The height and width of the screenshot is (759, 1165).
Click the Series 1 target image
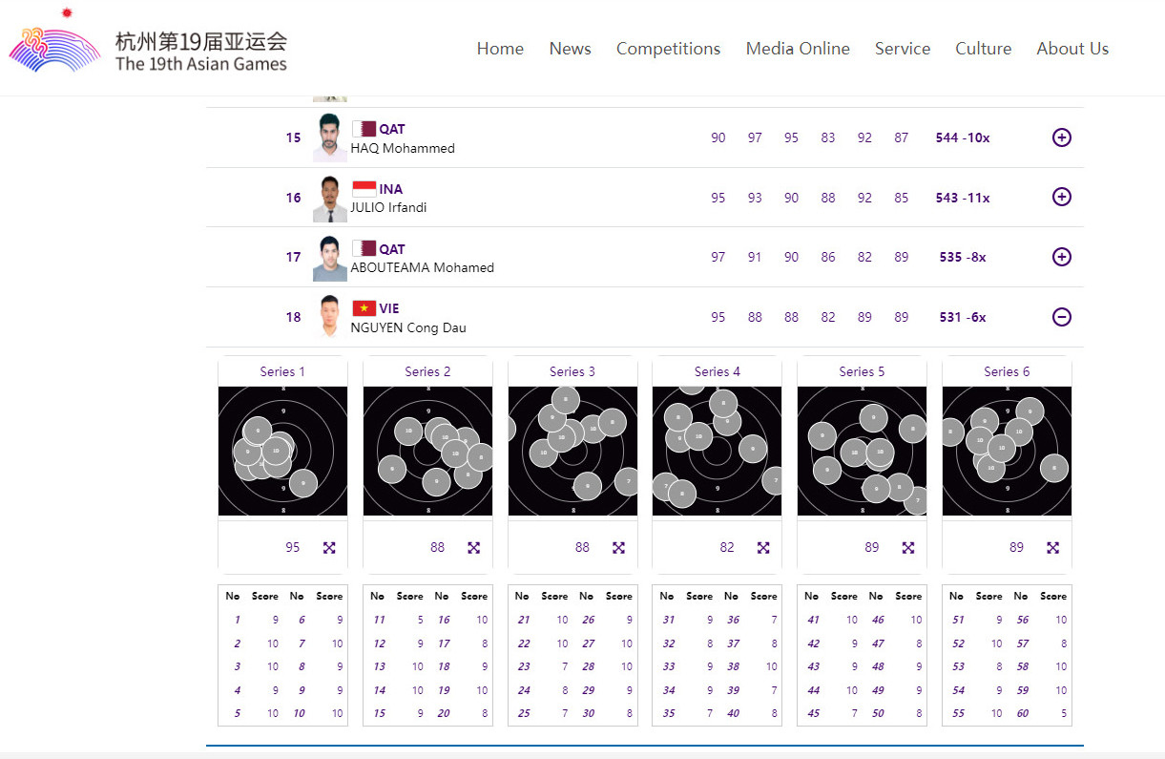coord(282,451)
